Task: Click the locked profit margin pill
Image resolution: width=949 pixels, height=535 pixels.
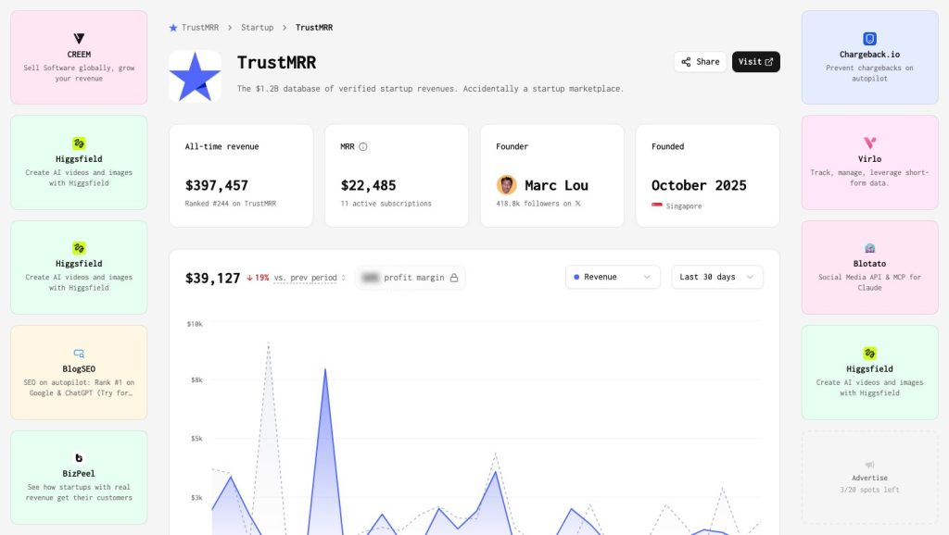Action: [x=410, y=278]
